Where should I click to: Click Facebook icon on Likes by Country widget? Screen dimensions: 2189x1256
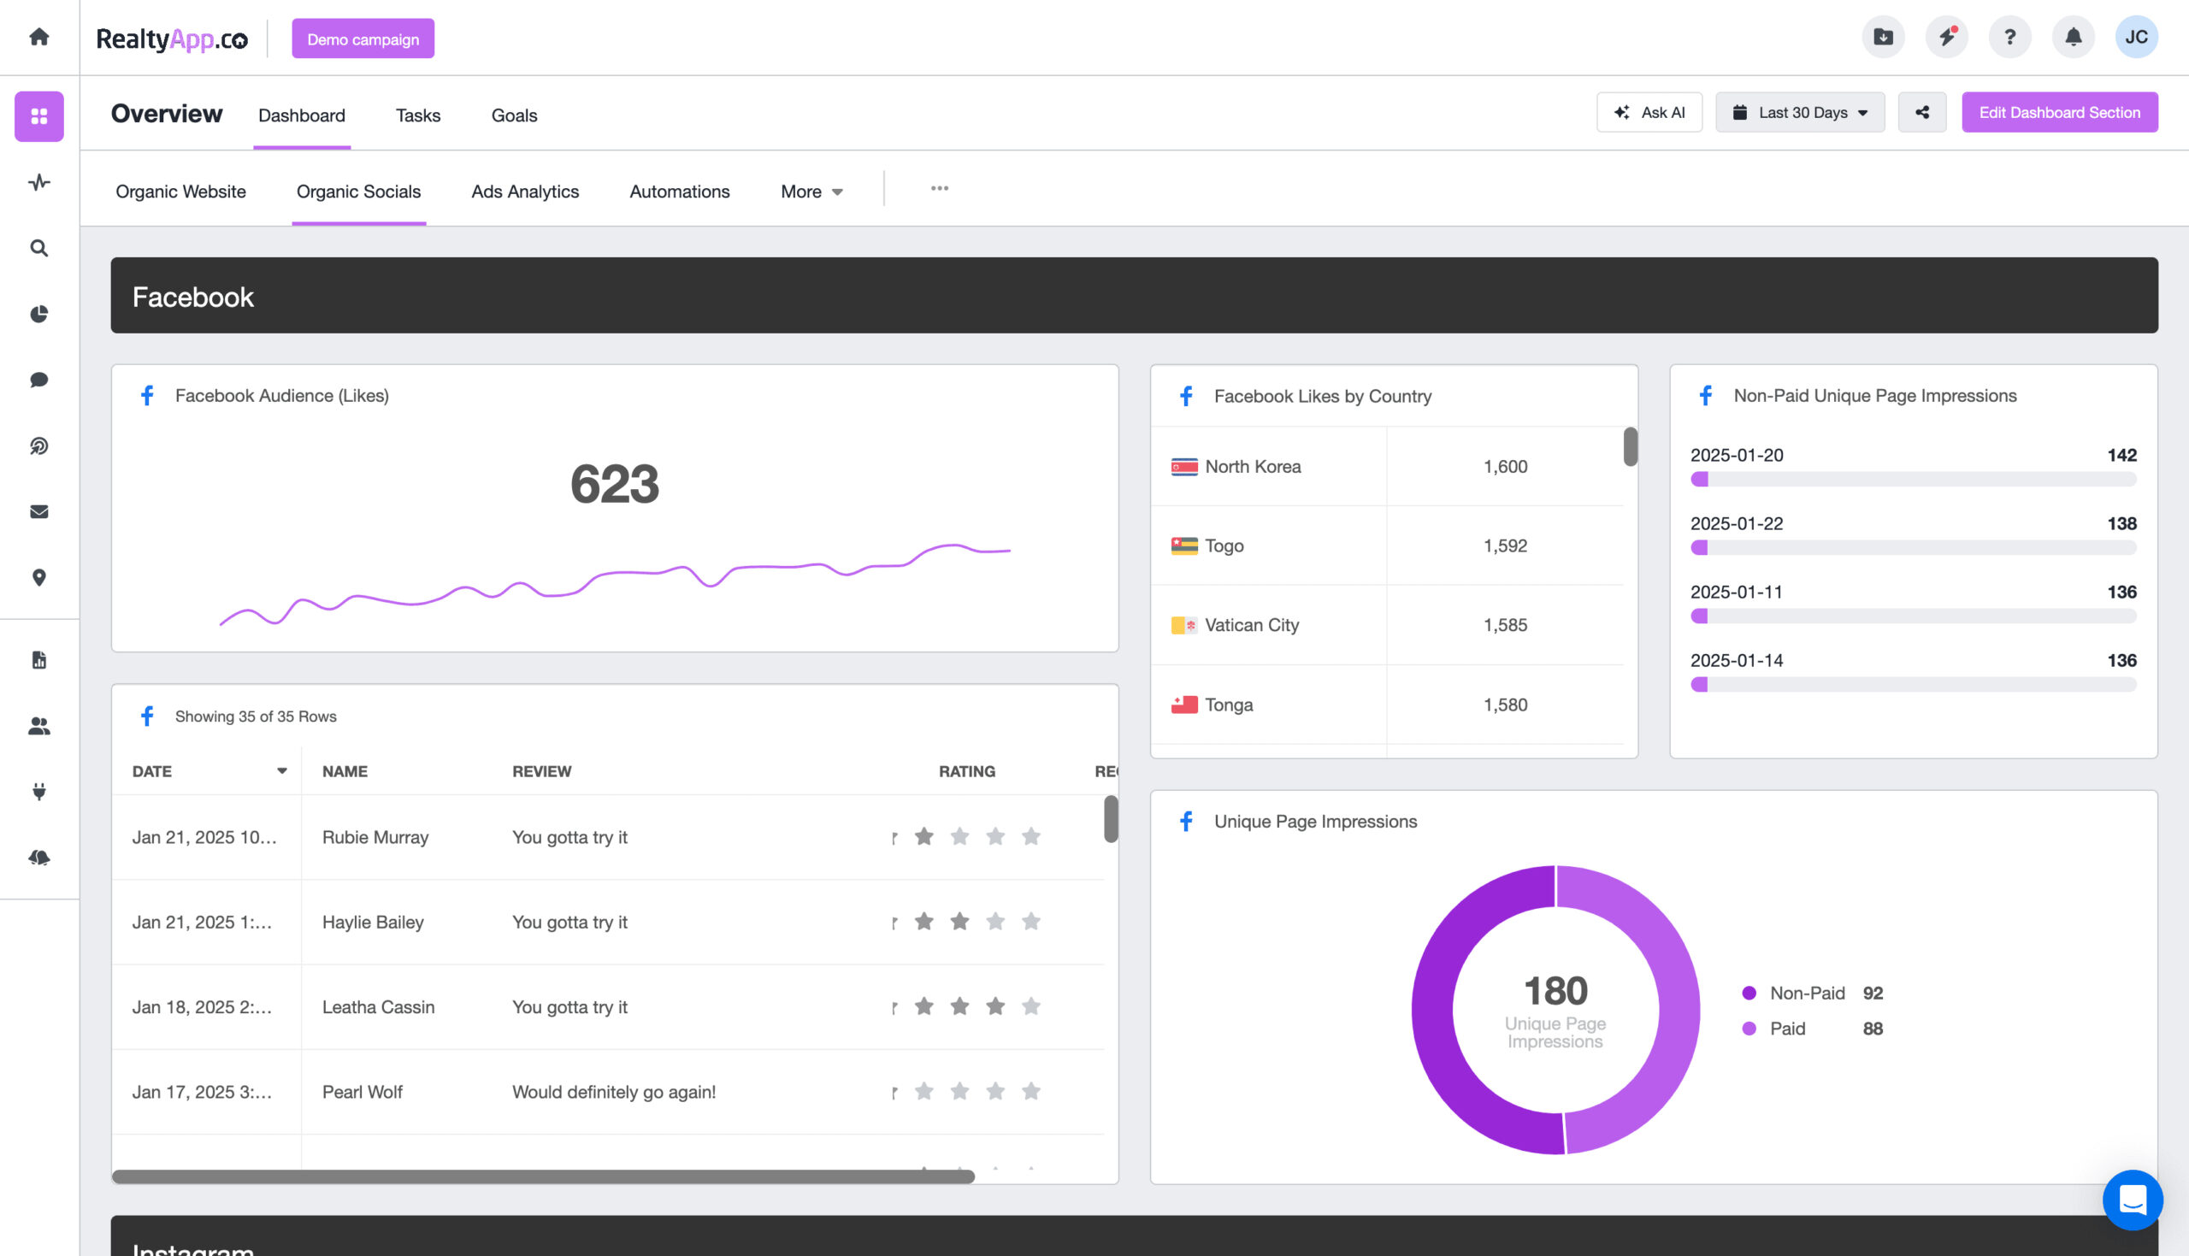click(x=1186, y=396)
